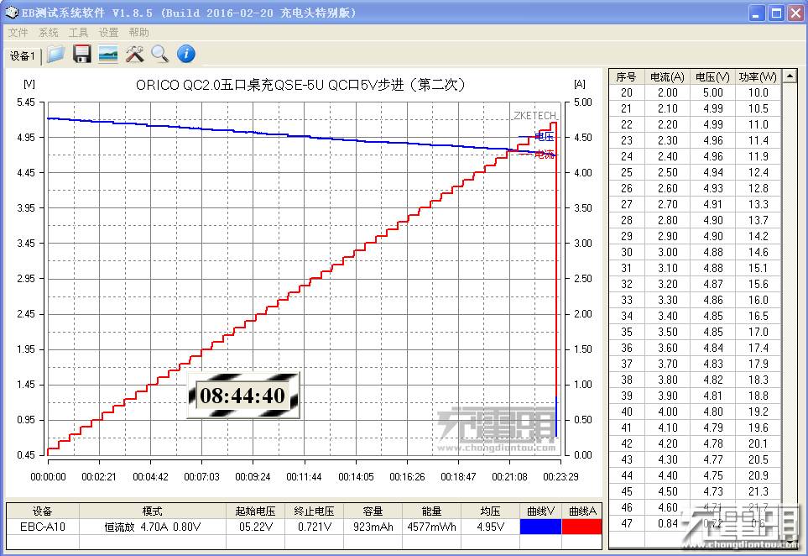Click the 容量 header in summary table
Viewport: 808px width, 556px height.
tap(373, 511)
